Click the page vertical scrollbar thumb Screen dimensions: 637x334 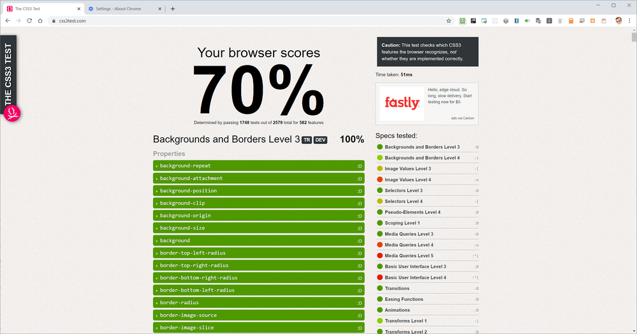coord(634,38)
